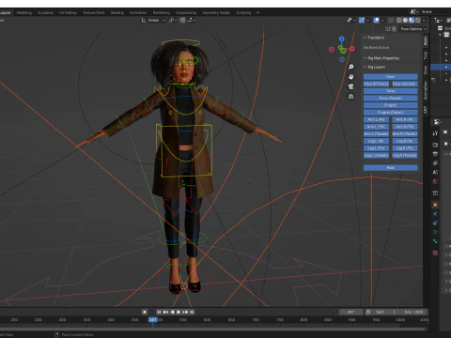Toggle the Torso rig layer
The width and height of the screenshot is (451, 338).
coord(390,91)
